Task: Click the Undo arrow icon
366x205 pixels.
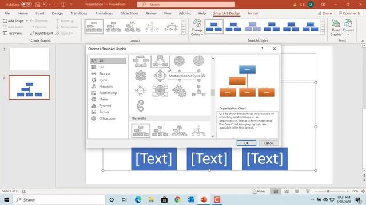Action: tap(46, 5)
